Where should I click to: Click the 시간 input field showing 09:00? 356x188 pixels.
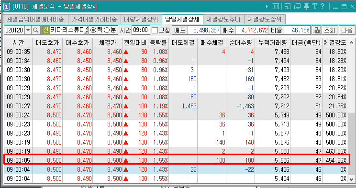click(x=141, y=30)
